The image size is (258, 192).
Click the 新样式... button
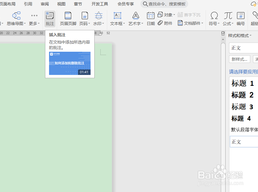(239, 59)
